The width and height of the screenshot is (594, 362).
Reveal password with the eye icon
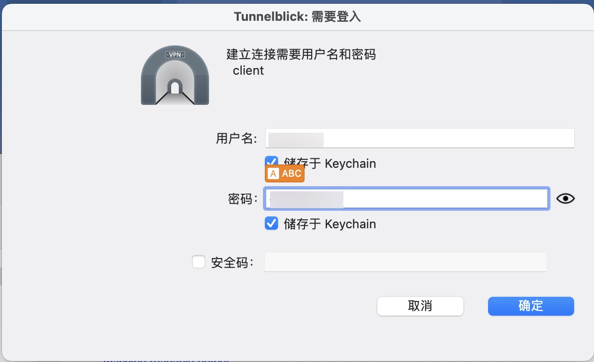tap(565, 198)
